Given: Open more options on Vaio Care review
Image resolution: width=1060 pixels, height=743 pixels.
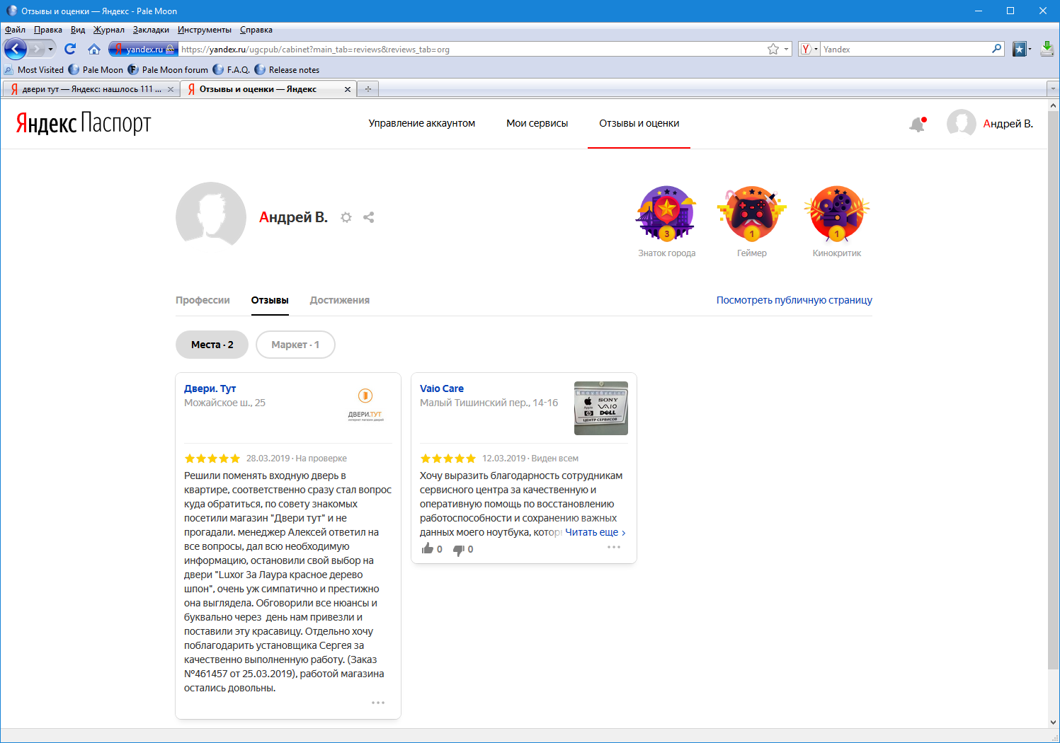Looking at the screenshot, I should click(x=614, y=547).
